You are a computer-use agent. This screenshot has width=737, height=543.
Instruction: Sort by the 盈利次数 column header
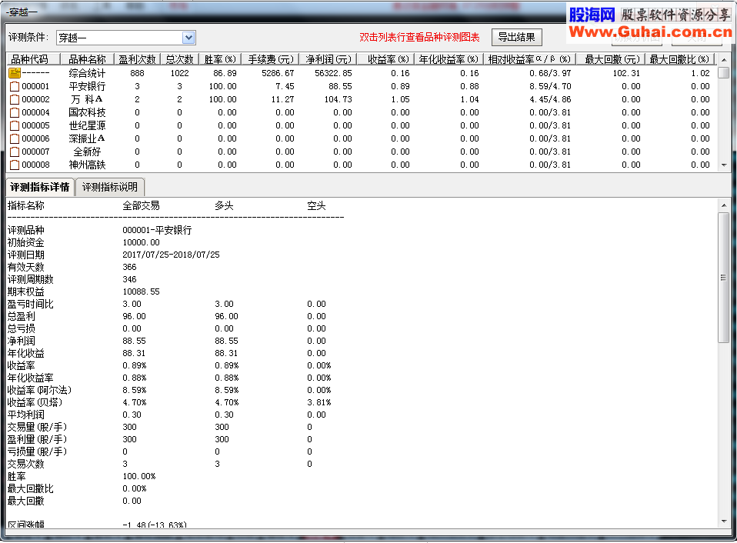point(137,59)
